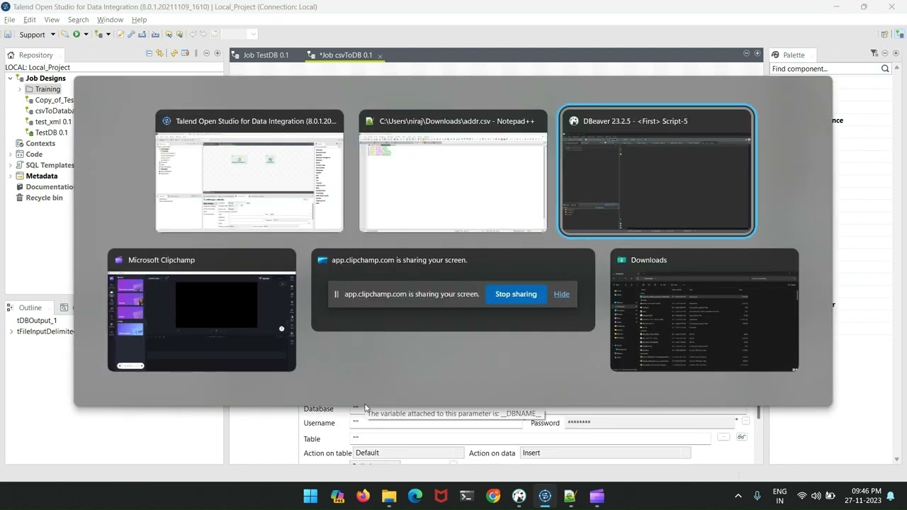Click the Username input field
907x510 pixels.
pyautogui.click(x=436, y=423)
